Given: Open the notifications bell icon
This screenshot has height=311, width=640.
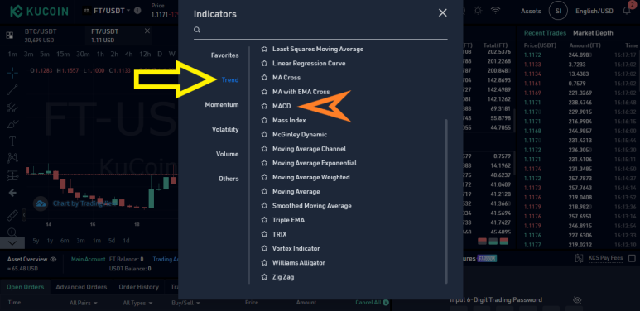Looking at the screenshot, I should 627,11.
